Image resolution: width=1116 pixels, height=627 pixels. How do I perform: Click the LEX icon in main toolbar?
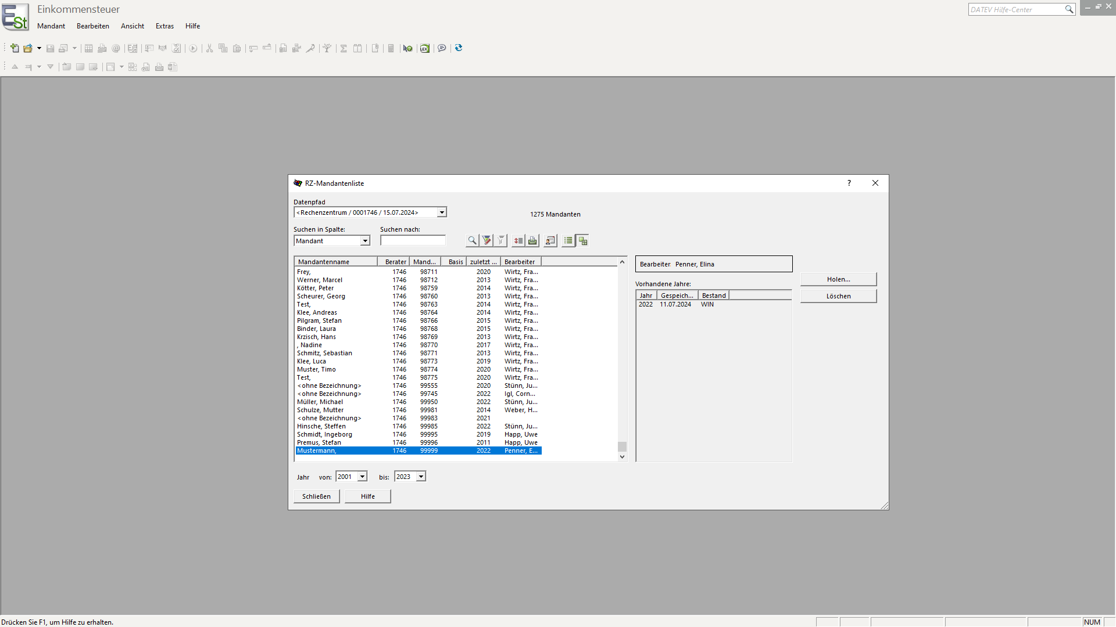(425, 48)
